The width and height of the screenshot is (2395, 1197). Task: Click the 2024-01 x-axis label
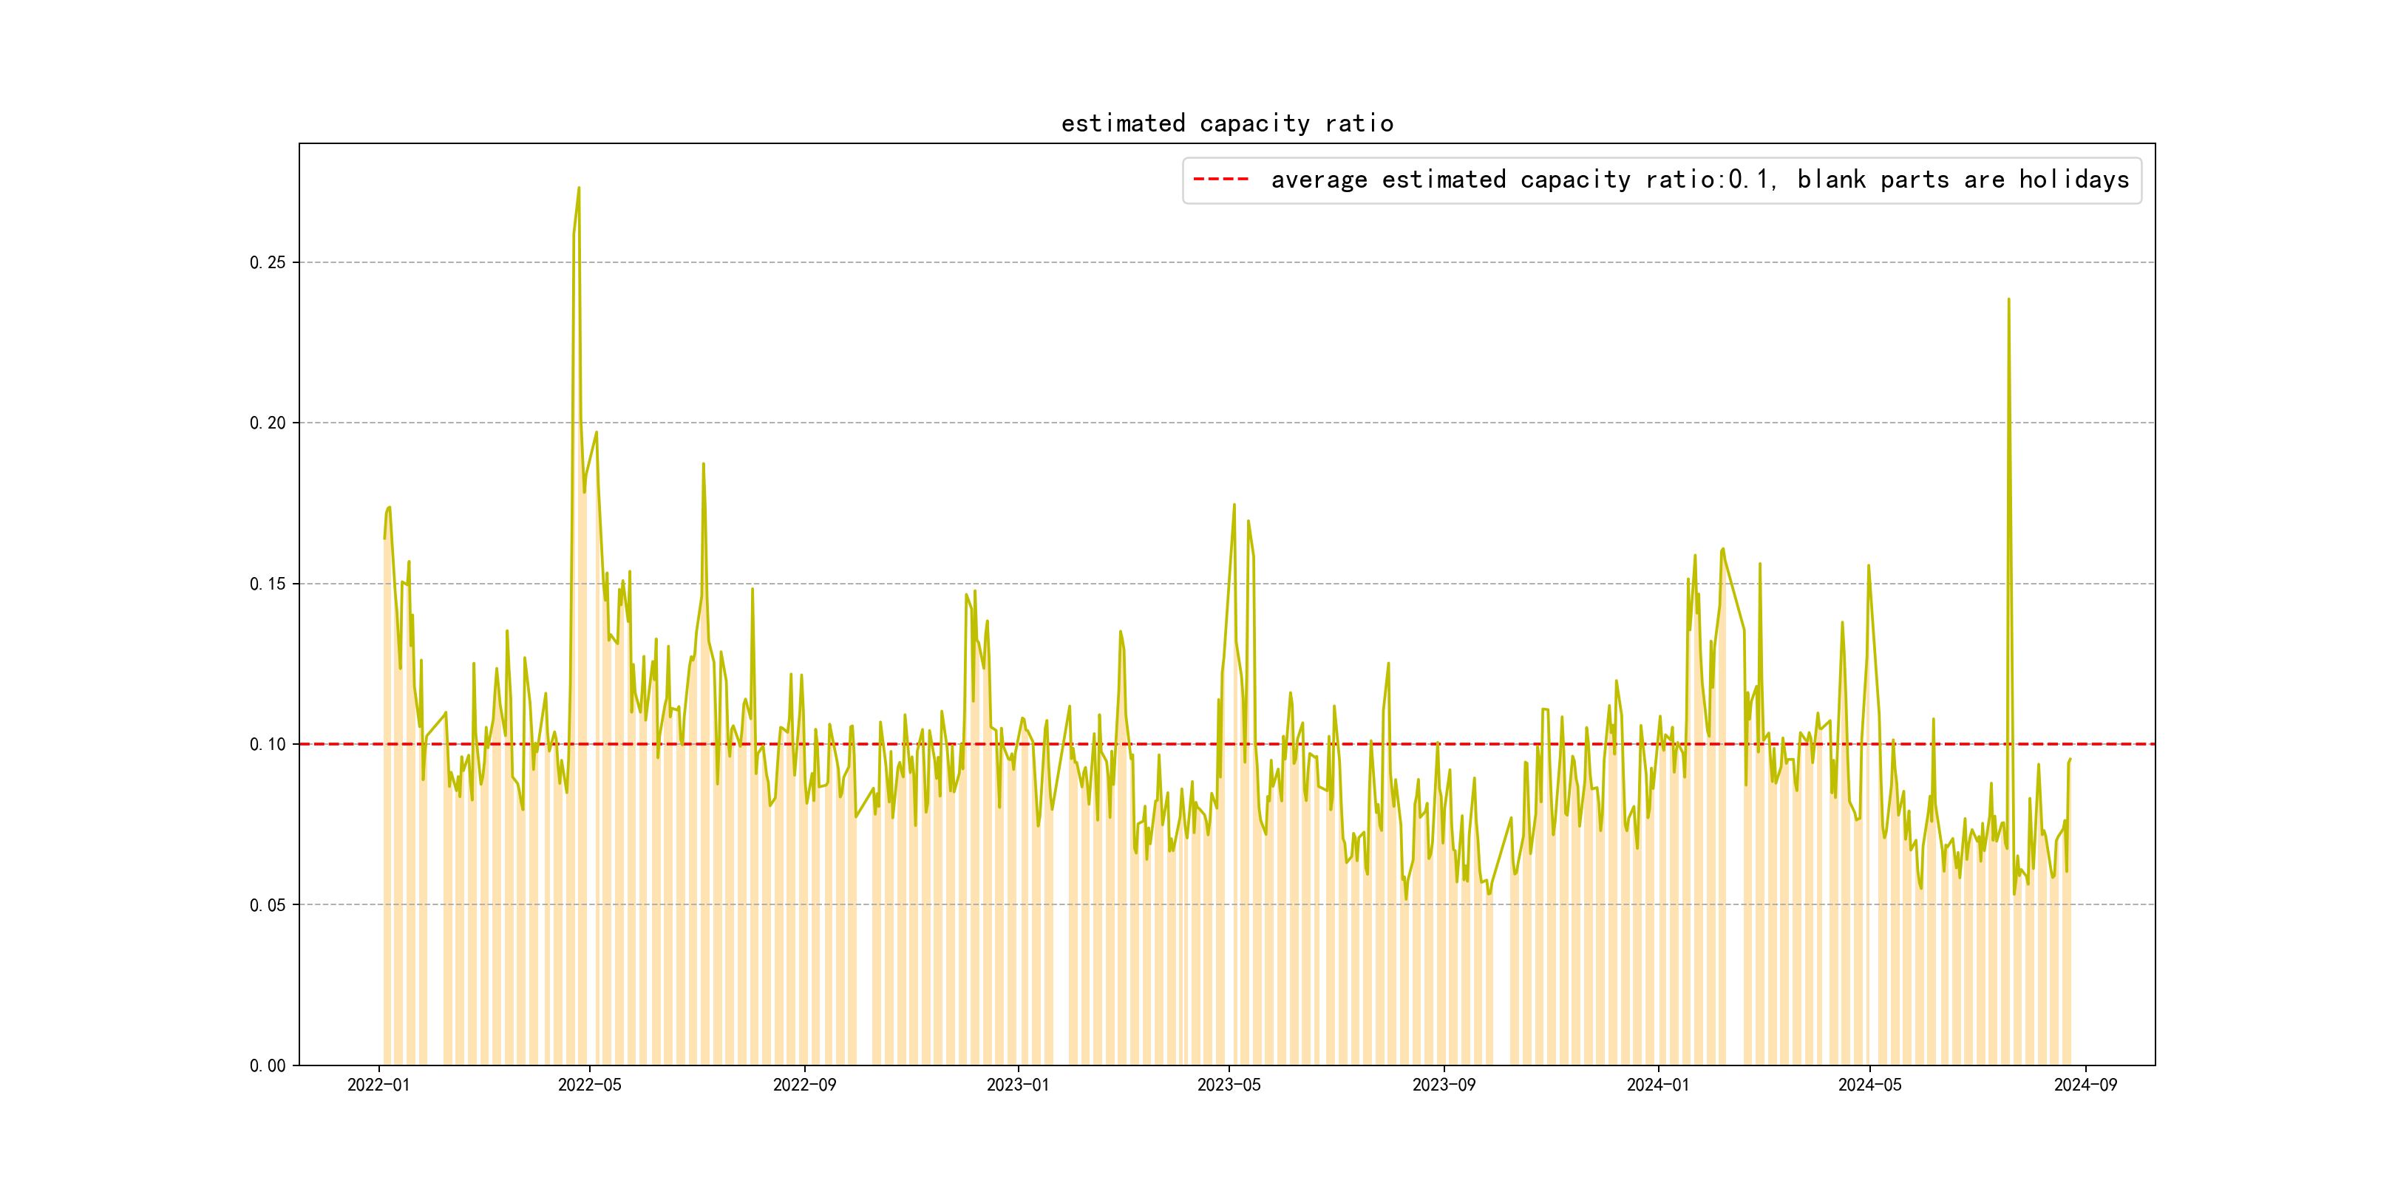point(1658,1085)
